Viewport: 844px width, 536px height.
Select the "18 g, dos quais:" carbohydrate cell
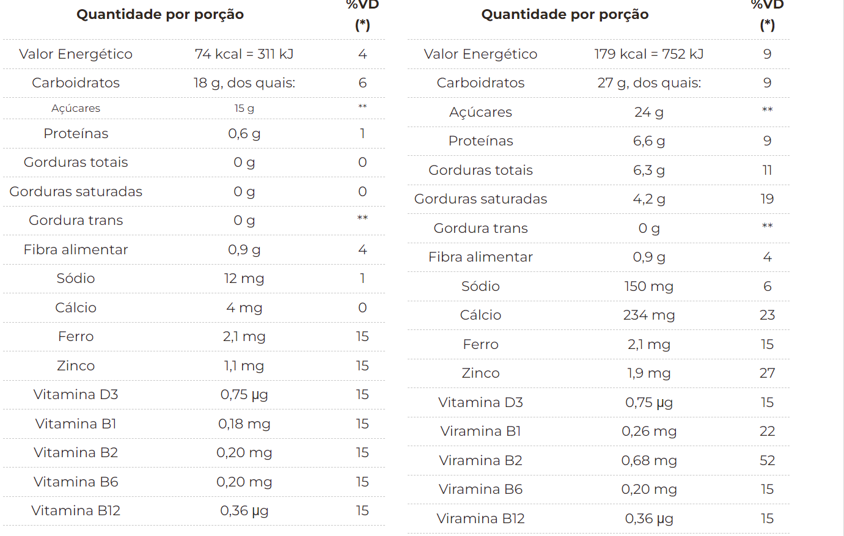click(x=244, y=83)
